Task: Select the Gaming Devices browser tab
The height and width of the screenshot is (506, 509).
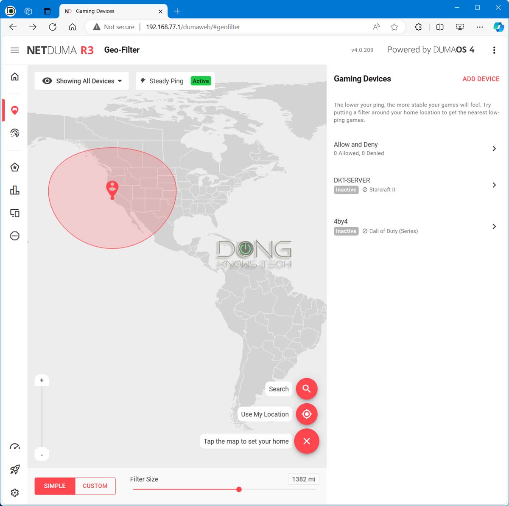Action: (x=113, y=11)
